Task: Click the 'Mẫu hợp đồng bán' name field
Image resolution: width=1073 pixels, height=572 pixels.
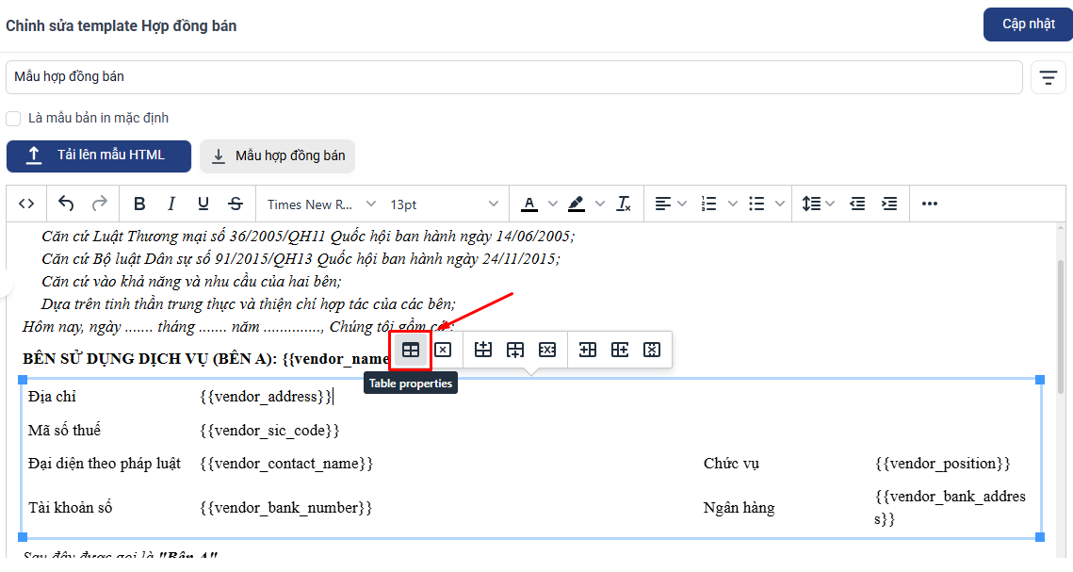Action: (x=513, y=77)
